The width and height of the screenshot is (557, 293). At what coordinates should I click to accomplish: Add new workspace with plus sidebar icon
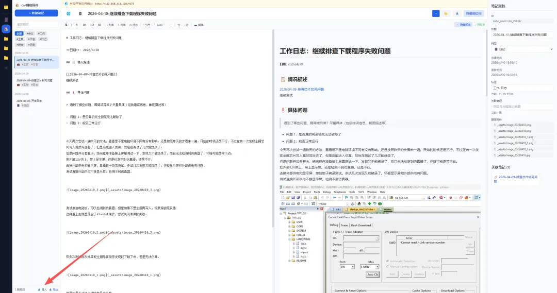point(6,68)
